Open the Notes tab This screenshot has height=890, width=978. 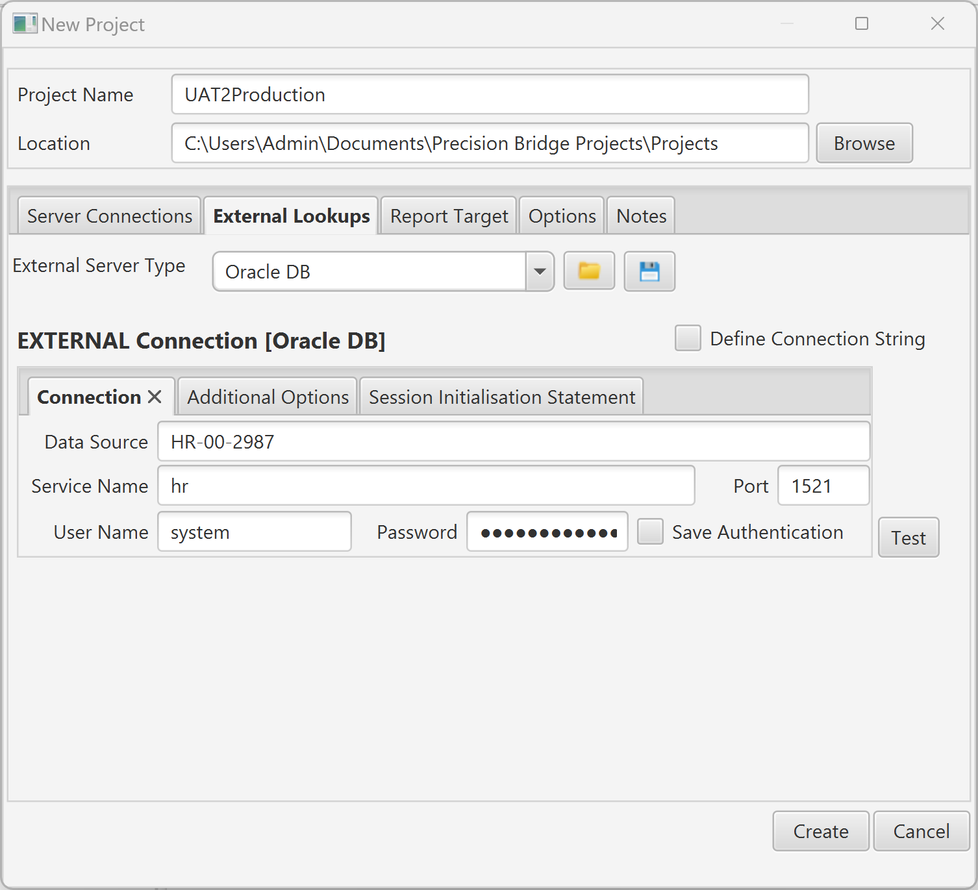point(640,216)
